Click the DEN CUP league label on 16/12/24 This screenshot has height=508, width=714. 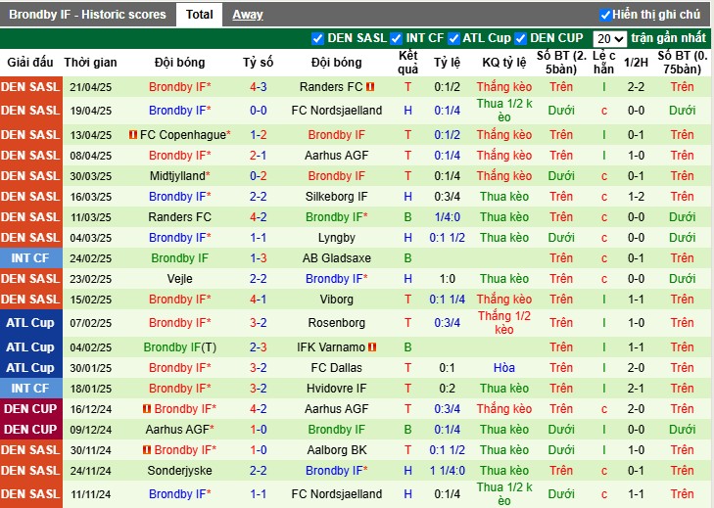tap(30, 409)
